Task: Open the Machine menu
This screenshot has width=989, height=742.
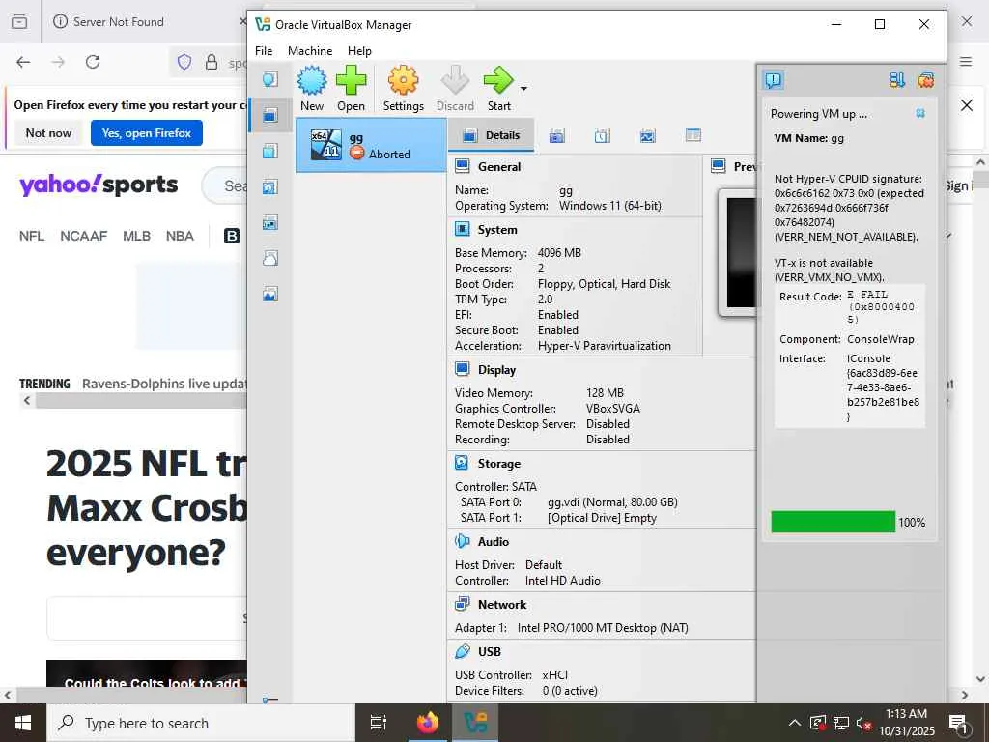Action: pos(310,51)
